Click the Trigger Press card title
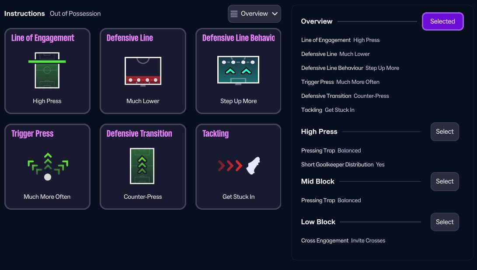This screenshot has height=270, width=477. pyautogui.click(x=32, y=134)
